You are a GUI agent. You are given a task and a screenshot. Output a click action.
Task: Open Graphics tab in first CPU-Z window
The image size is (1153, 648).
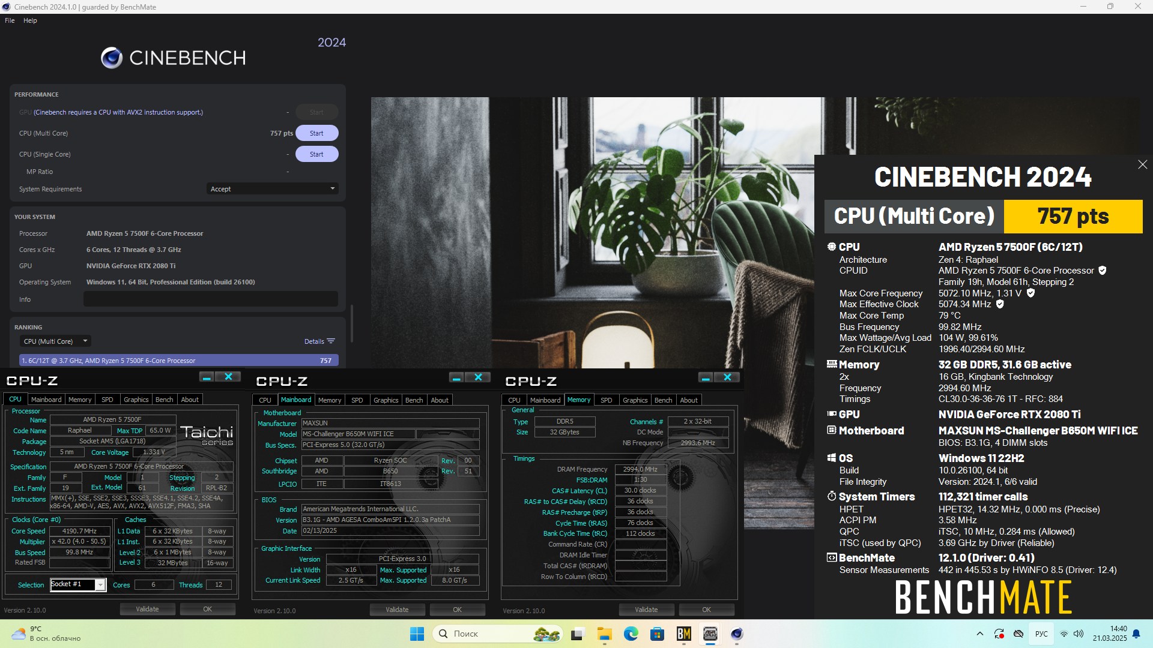click(136, 400)
